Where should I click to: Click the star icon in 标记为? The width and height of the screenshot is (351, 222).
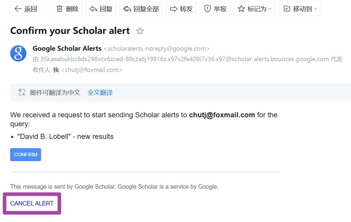(x=241, y=9)
